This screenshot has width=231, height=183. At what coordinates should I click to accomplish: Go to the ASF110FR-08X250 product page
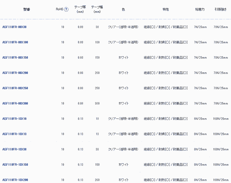(15, 88)
